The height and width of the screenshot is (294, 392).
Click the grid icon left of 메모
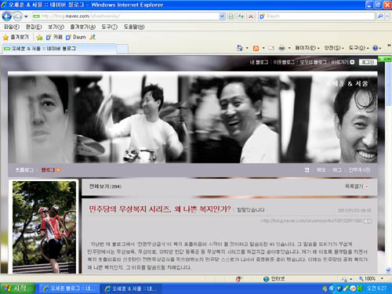(x=307, y=170)
